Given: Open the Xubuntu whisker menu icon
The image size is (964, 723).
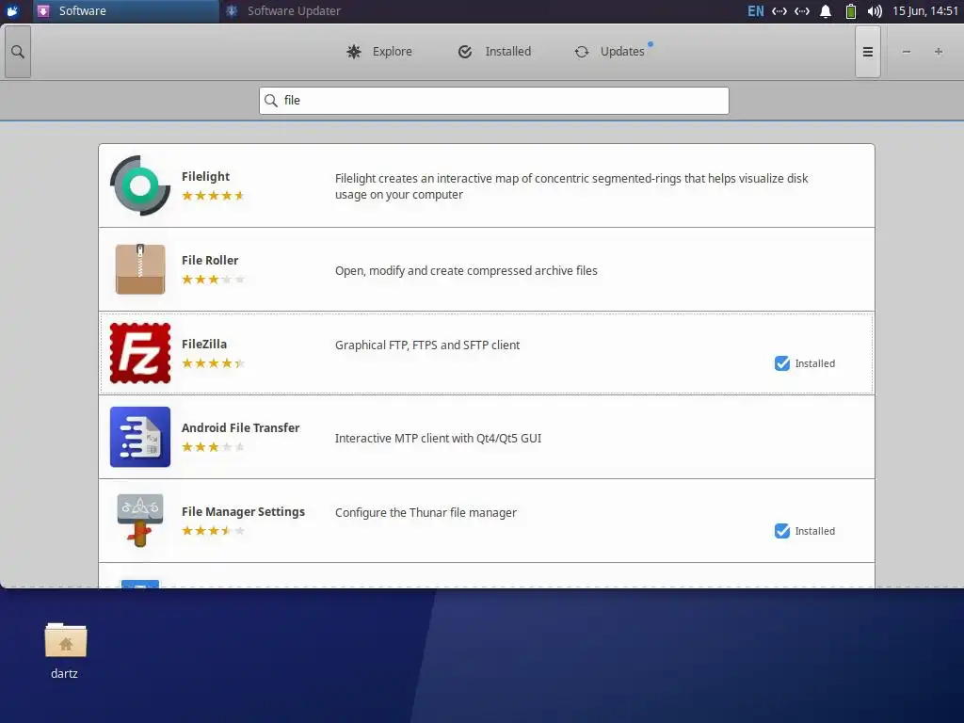Looking at the screenshot, I should [12, 10].
